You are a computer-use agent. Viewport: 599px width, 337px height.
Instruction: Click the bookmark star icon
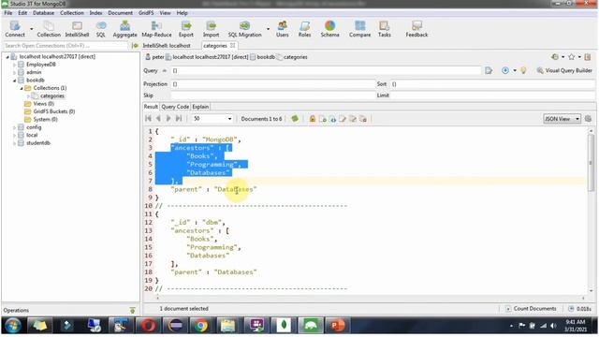tap(572, 57)
